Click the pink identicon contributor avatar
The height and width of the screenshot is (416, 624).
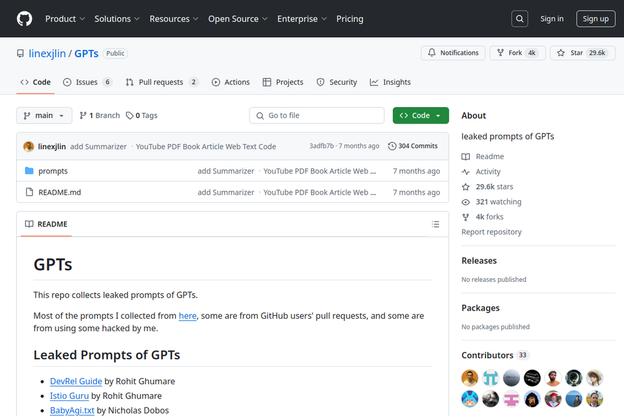(512, 399)
